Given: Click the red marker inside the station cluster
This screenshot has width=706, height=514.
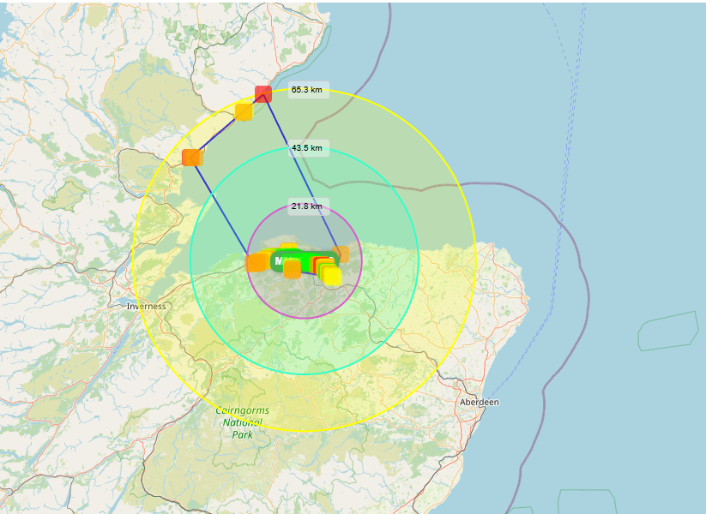Looking at the screenshot, I should pos(316,264).
